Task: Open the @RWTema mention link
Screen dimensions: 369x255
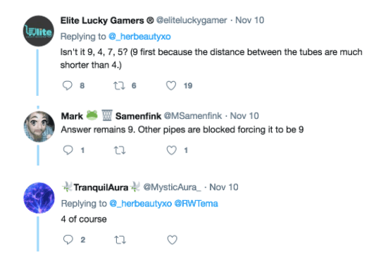Action: pos(196,204)
